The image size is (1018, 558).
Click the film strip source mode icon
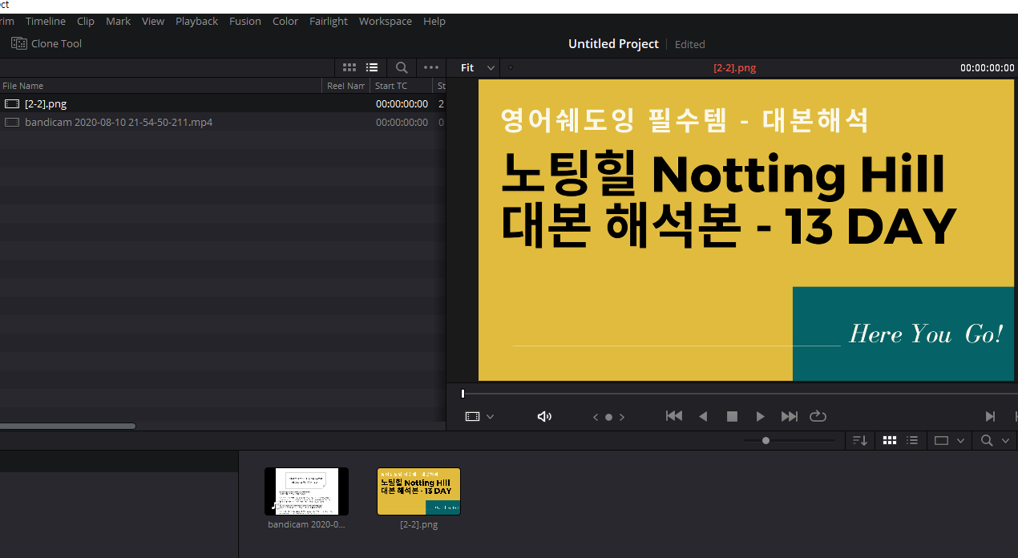[x=473, y=417]
